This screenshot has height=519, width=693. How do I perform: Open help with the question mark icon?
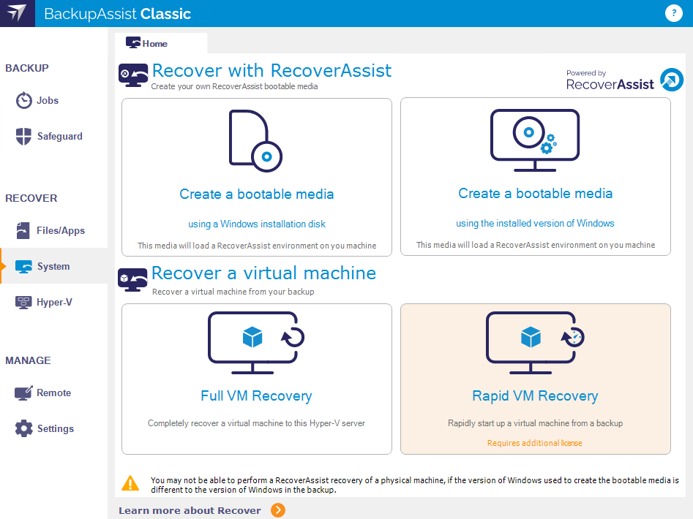pos(673,13)
